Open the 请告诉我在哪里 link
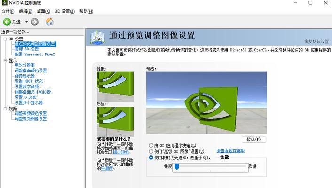Image resolution: width=332 pixels, height=188 pixels. [230, 151]
